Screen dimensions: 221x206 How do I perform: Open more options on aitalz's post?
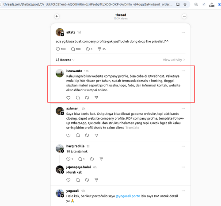tap(183, 32)
